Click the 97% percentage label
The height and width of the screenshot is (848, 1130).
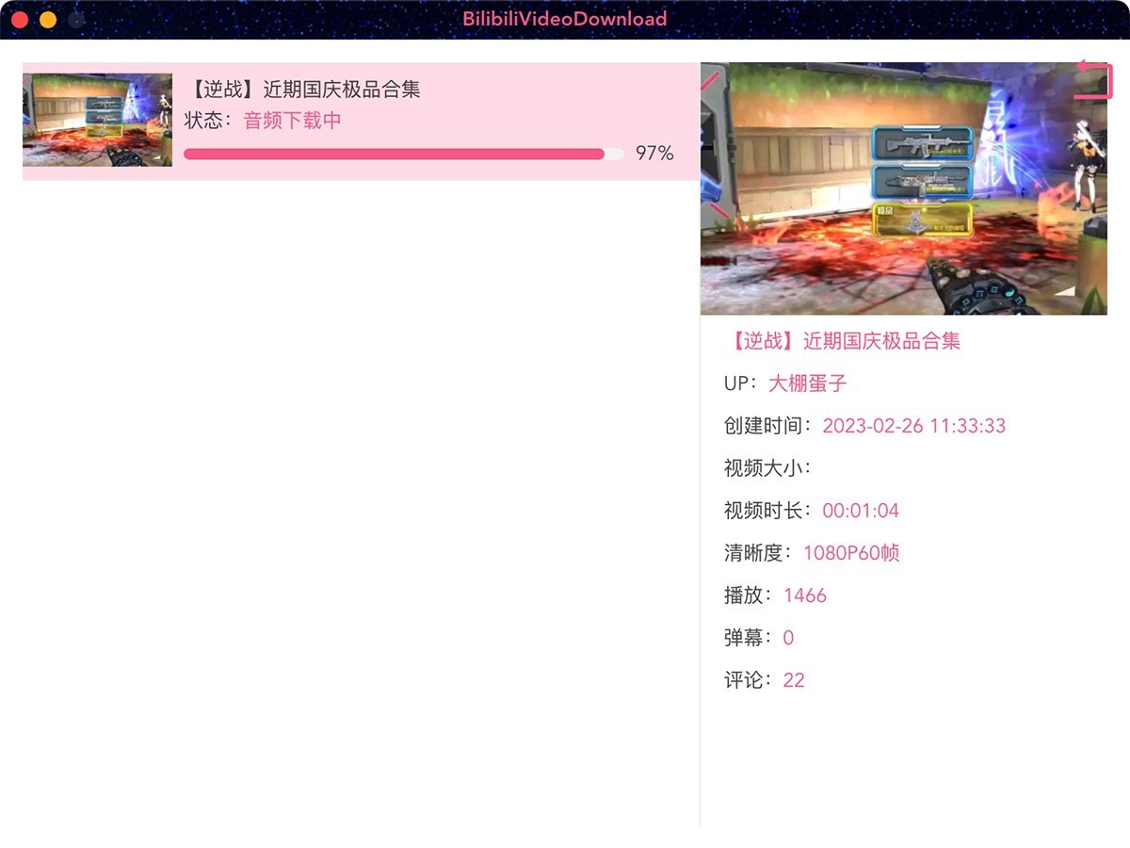pyautogui.click(x=654, y=154)
